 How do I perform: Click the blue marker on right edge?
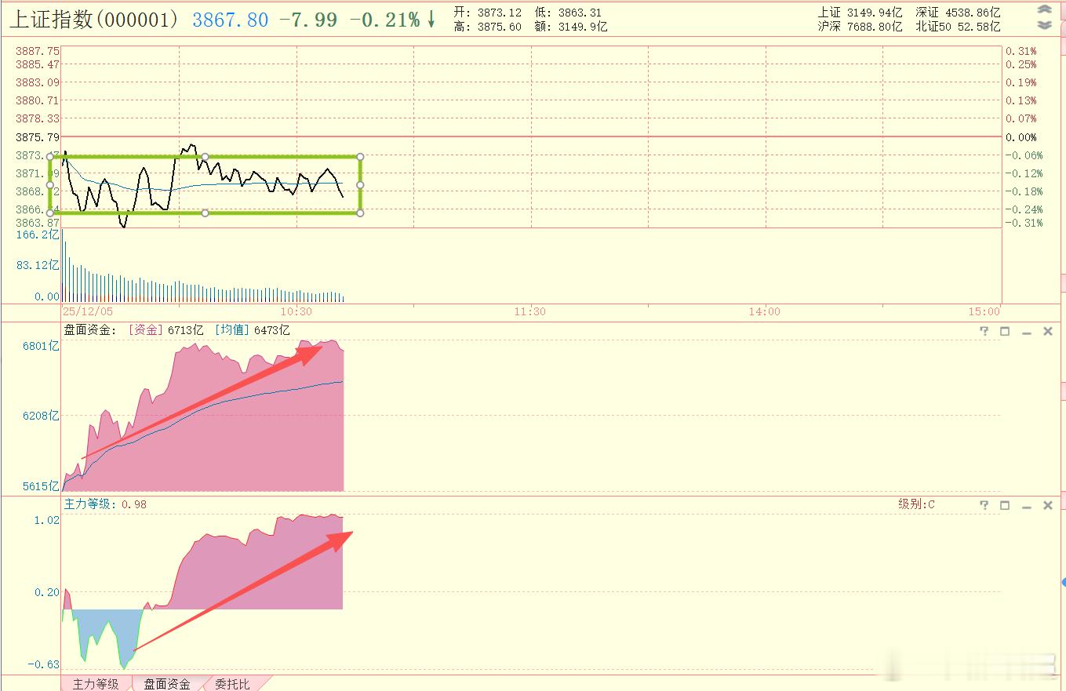[x=1063, y=582]
